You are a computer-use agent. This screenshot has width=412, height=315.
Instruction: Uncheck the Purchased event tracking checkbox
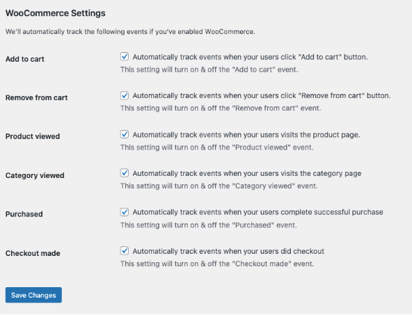pyautogui.click(x=125, y=212)
